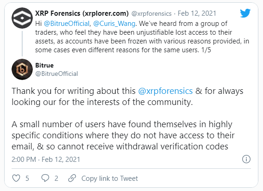Click the gray @xrpforensics header handle

(152, 13)
